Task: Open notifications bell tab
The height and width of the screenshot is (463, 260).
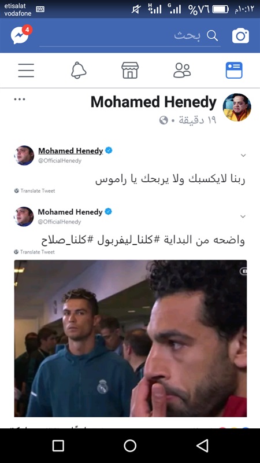Action: [x=79, y=70]
